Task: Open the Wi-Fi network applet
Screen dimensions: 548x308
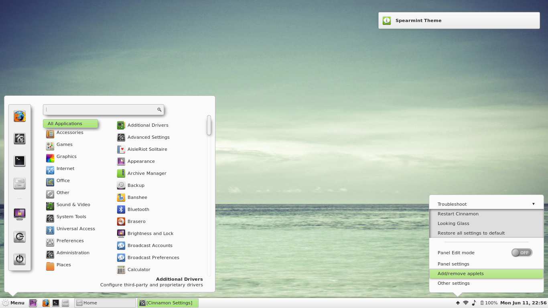Action: (x=466, y=303)
